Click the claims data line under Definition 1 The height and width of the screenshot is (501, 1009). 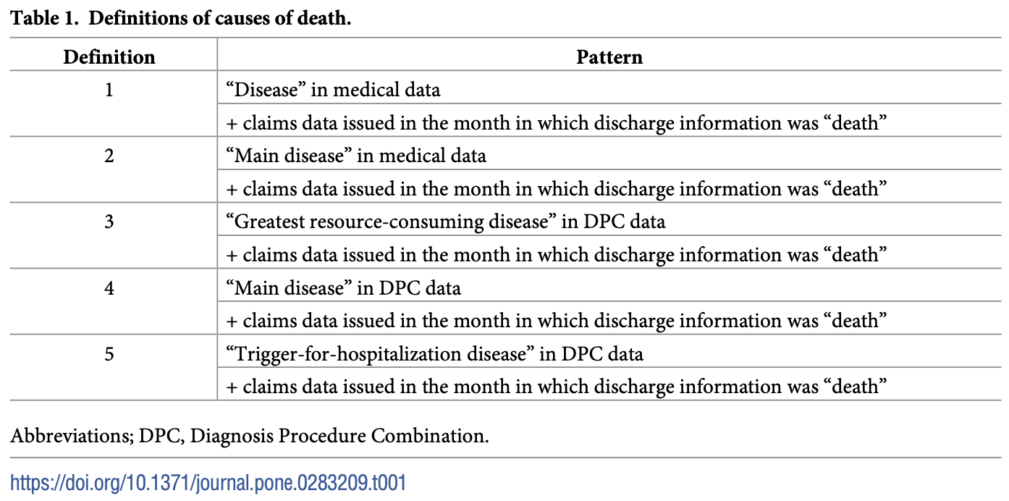[x=557, y=123]
